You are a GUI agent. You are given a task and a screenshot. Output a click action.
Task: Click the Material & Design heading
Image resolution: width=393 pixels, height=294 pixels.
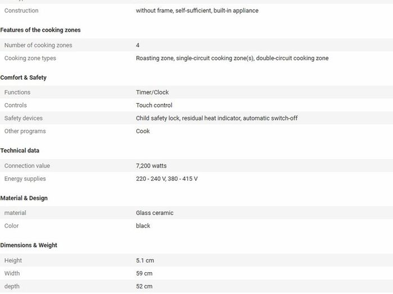pyautogui.click(x=24, y=198)
